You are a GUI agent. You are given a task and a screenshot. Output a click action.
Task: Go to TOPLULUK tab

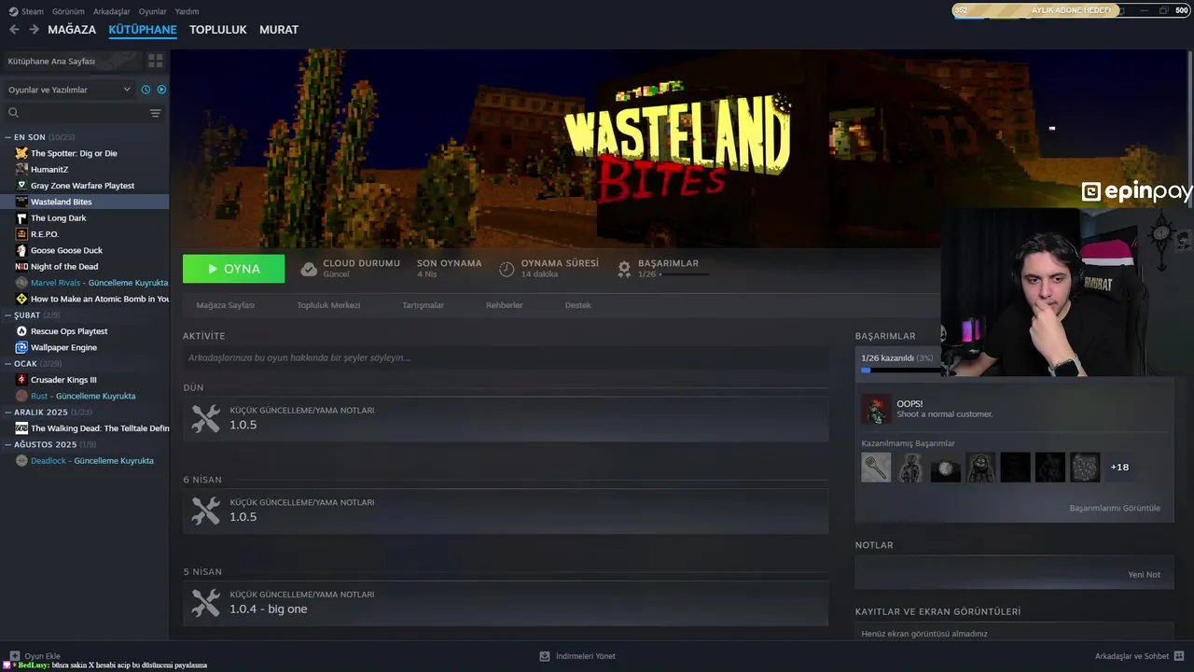tap(217, 30)
